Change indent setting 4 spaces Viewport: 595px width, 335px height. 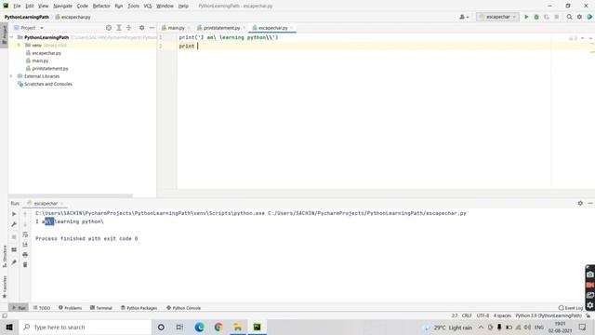(502, 315)
